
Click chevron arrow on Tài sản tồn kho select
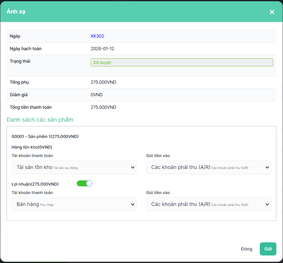coord(132,168)
